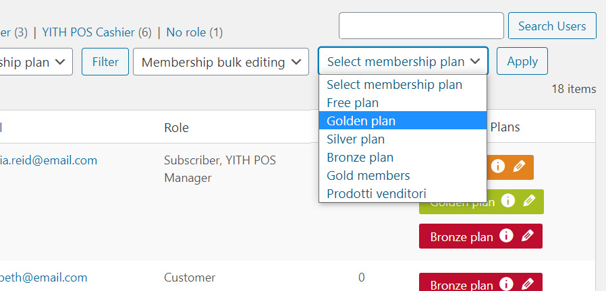The height and width of the screenshot is (291, 606).
Task: Click info icon on orange membership badge
Action: [498, 166]
